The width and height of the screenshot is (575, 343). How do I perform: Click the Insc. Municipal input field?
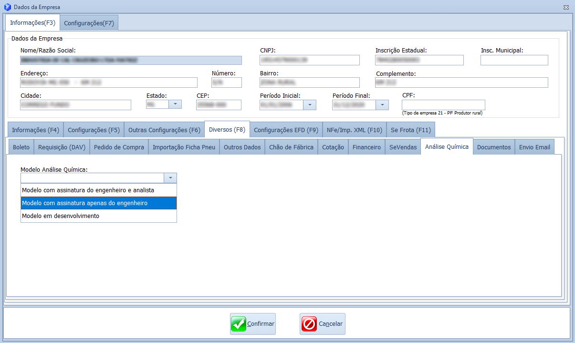(x=514, y=60)
